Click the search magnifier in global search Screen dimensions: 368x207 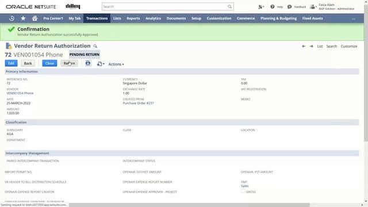229,6
